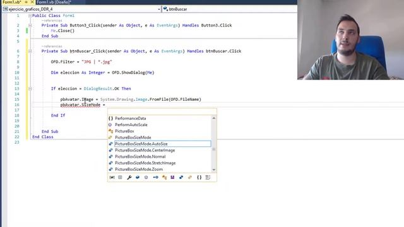Filter IntelliSense by snippets icon

coord(208,177)
